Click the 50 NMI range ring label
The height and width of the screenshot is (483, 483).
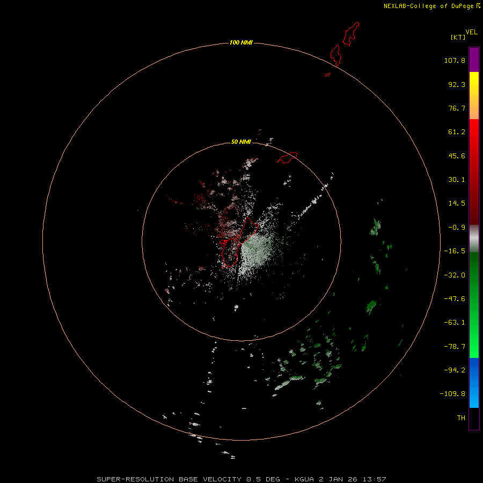[241, 142]
